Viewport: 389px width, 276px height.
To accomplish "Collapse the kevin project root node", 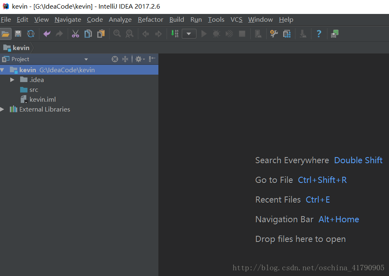I will [3, 70].
